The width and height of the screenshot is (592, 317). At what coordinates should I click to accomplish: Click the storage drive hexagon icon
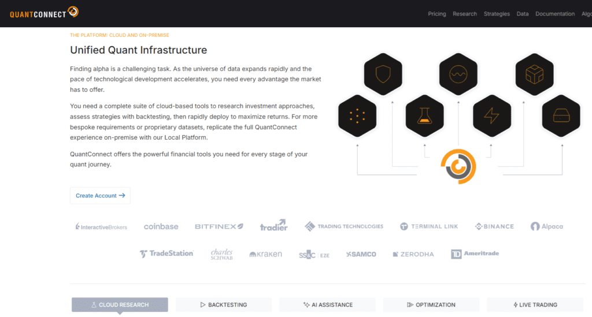(561, 115)
